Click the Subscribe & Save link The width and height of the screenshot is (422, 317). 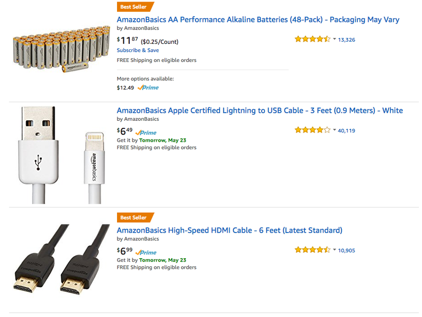pyautogui.click(x=138, y=50)
